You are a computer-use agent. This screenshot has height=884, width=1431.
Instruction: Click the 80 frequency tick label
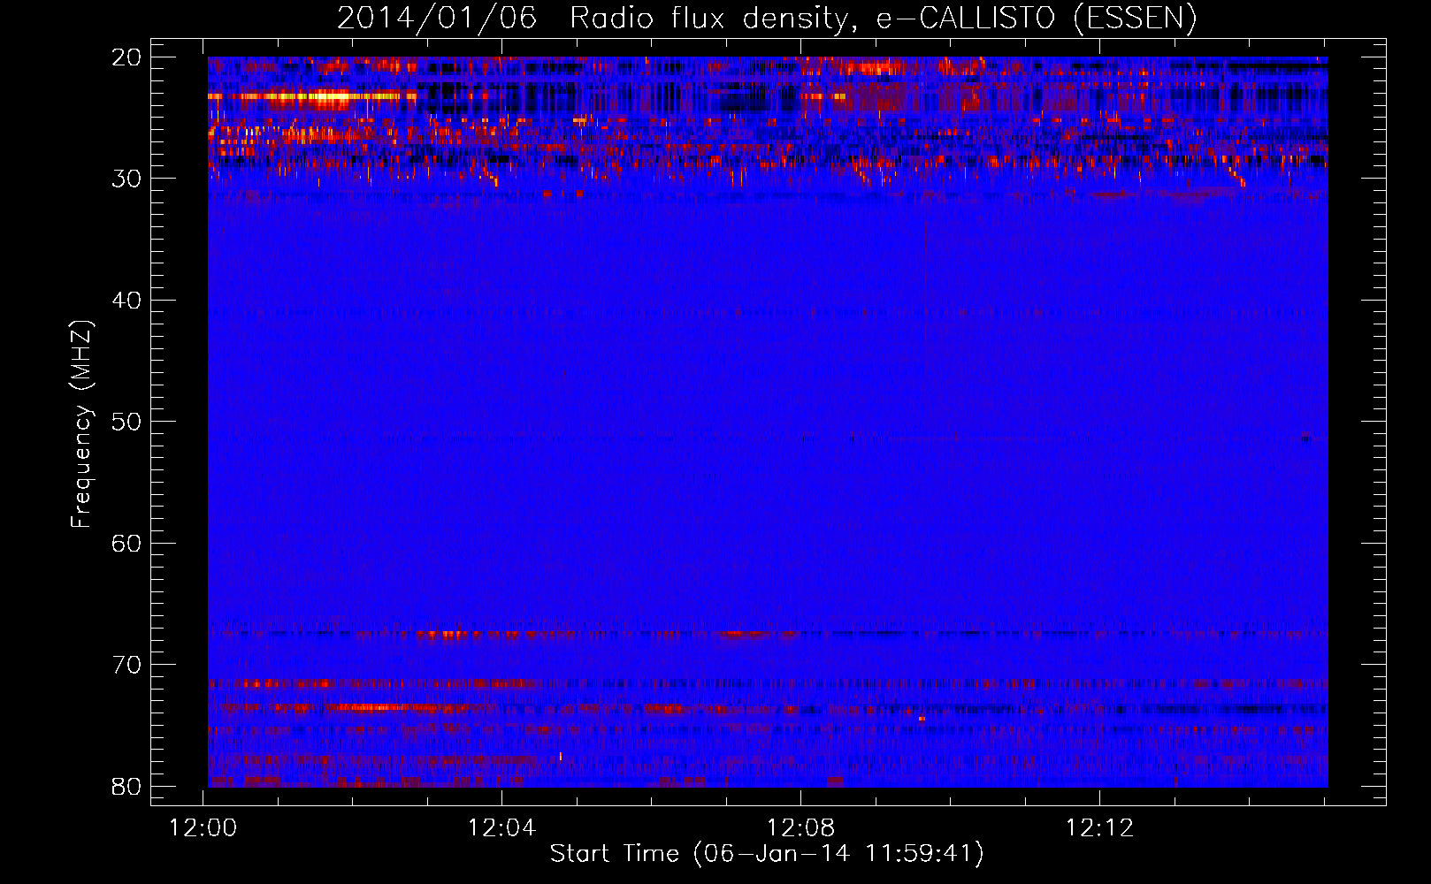[126, 786]
